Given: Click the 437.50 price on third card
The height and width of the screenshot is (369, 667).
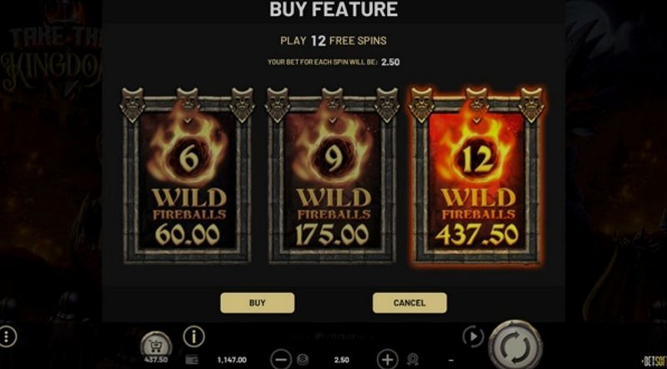Looking at the screenshot, I should 477,235.
